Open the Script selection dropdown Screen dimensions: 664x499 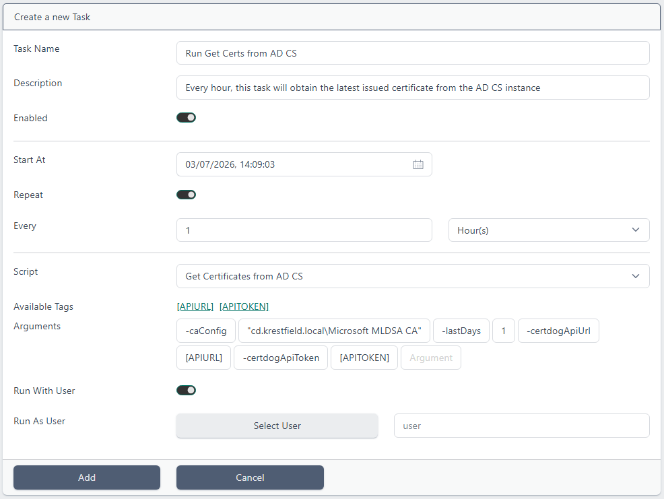coord(413,276)
